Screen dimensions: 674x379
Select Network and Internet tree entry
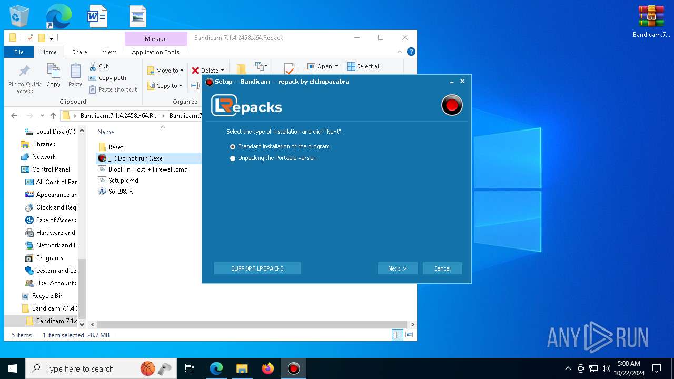click(51, 245)
